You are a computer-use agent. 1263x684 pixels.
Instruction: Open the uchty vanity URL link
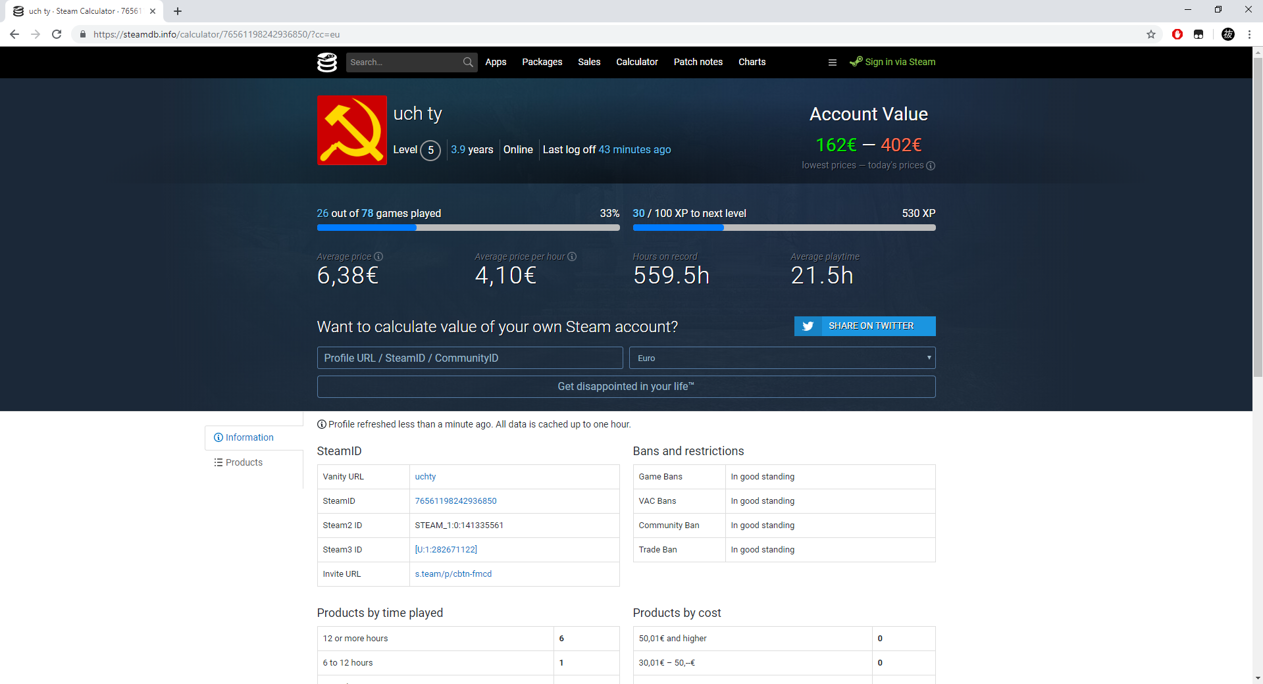click(425, 477)
